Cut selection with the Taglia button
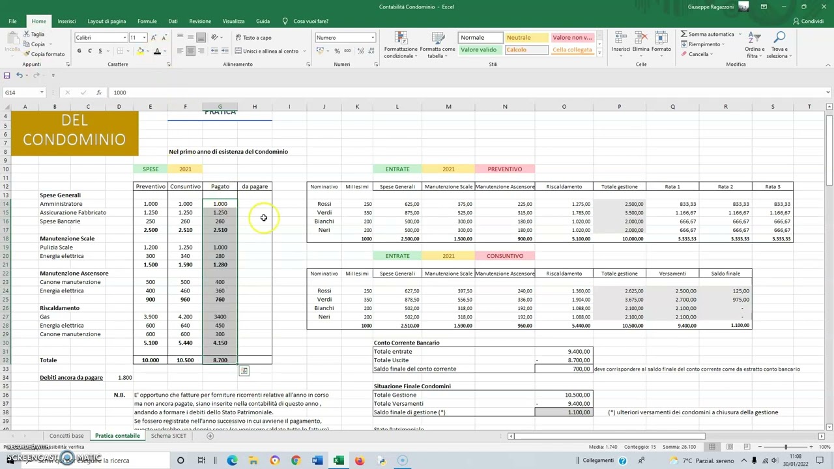834x469 pixels. pos(34,34)
